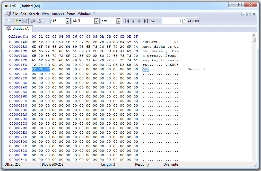Viewport: 261px width, 171px height.
Task: Click the 'Block: 200-202' status entry
Action: click(x=53, y=164)
